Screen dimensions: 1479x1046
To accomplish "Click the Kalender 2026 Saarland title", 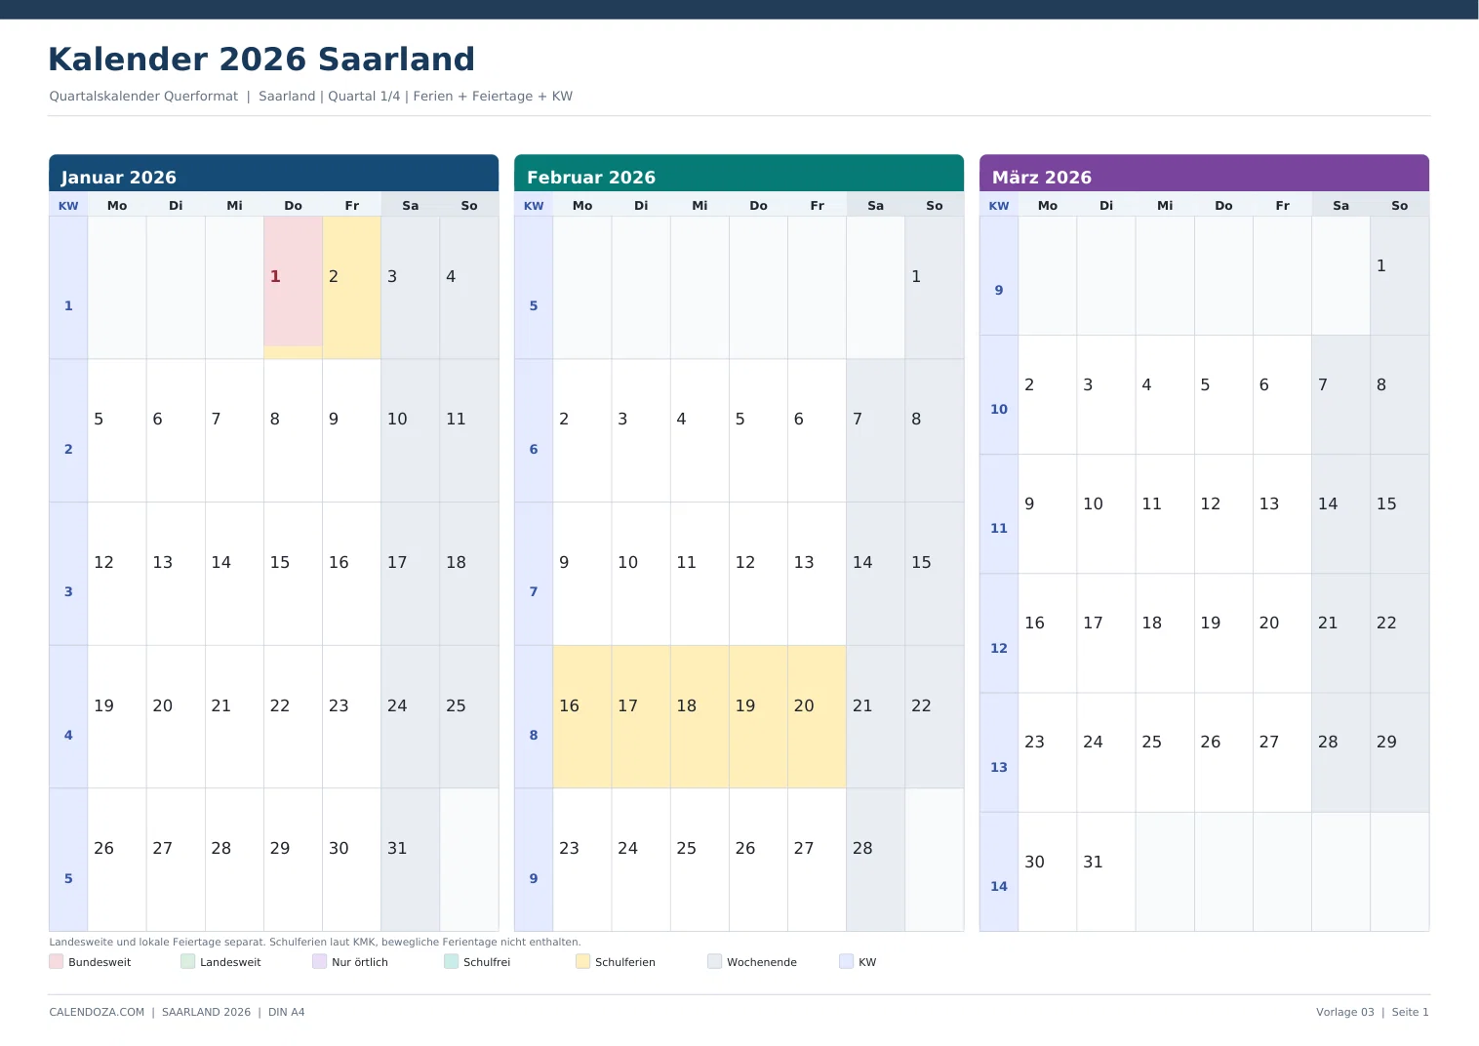I will 261,60.
